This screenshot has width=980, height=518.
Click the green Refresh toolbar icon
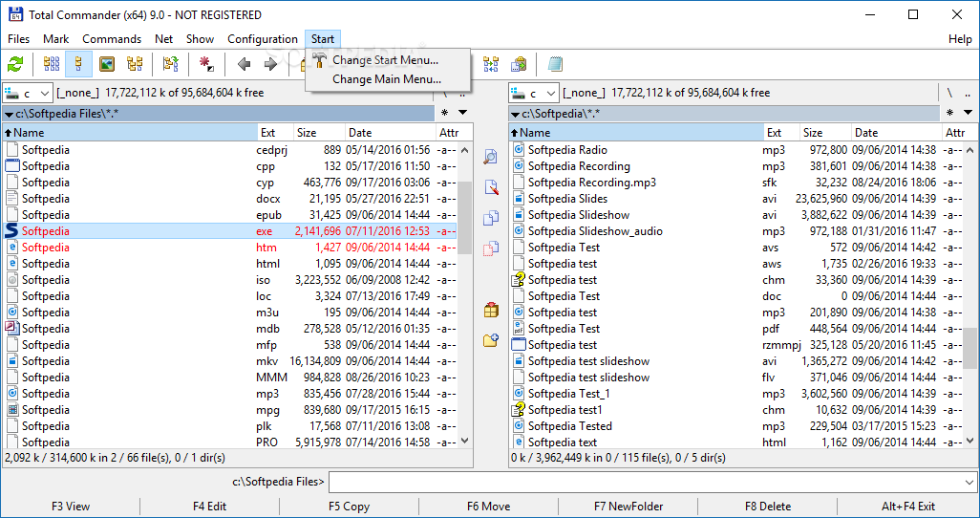tap(15, 64)
